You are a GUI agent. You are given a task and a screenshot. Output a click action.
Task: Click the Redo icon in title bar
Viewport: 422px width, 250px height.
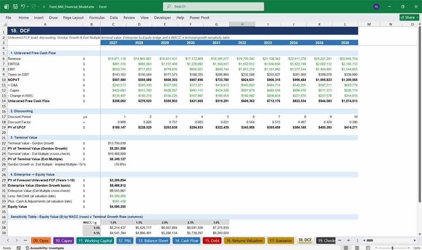[x=33, y=6]
